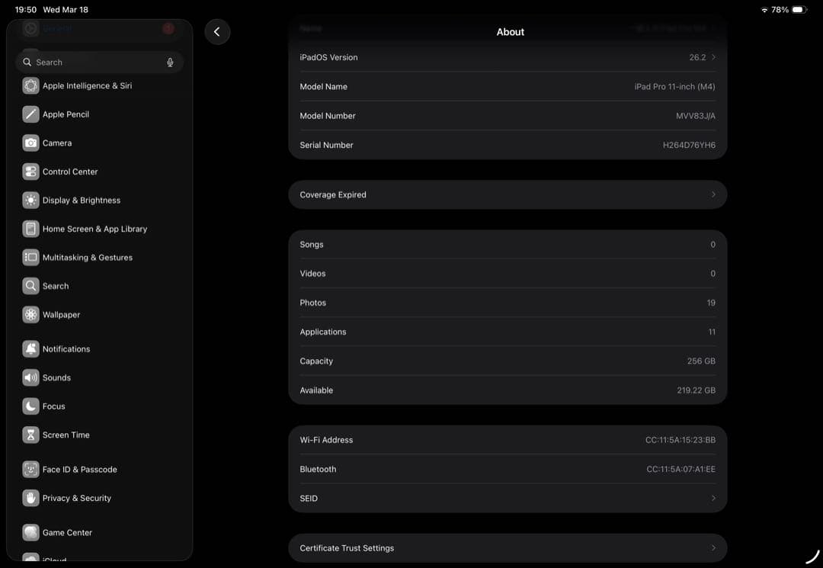823x568 pixels.
Task: Select the Songs row label
Action: click(311, 244)
